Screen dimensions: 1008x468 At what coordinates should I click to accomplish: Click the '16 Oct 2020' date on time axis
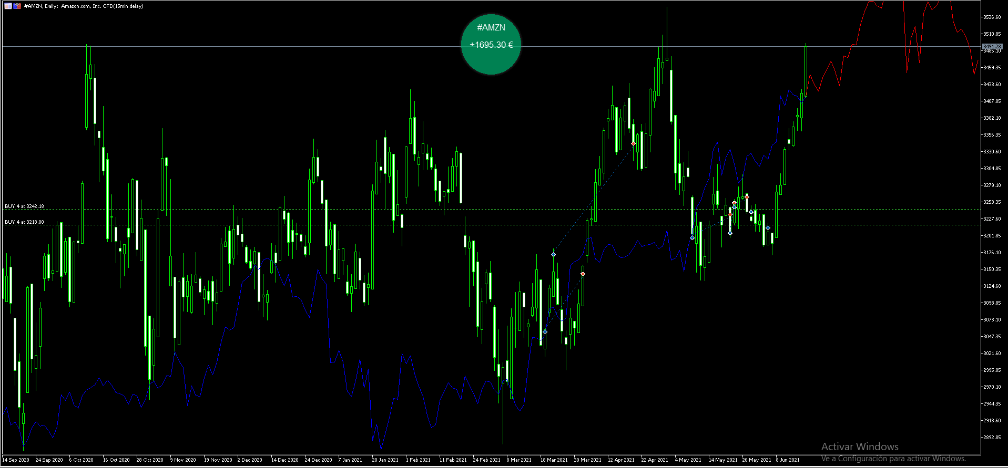coord(117,460)
